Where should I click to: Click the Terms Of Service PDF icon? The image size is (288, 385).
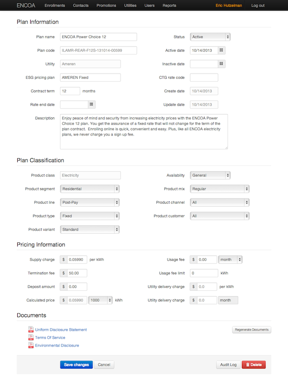(x=31, y=337)
